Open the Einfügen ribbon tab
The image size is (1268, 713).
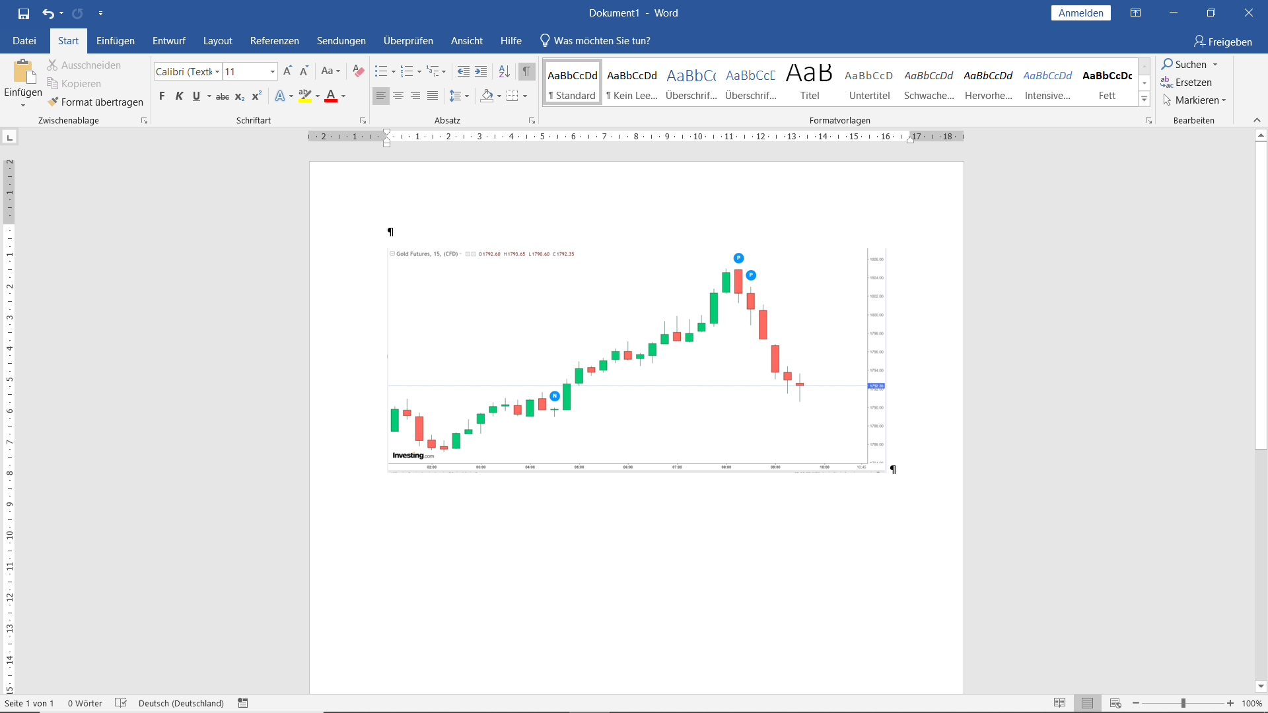pos(115,41)
